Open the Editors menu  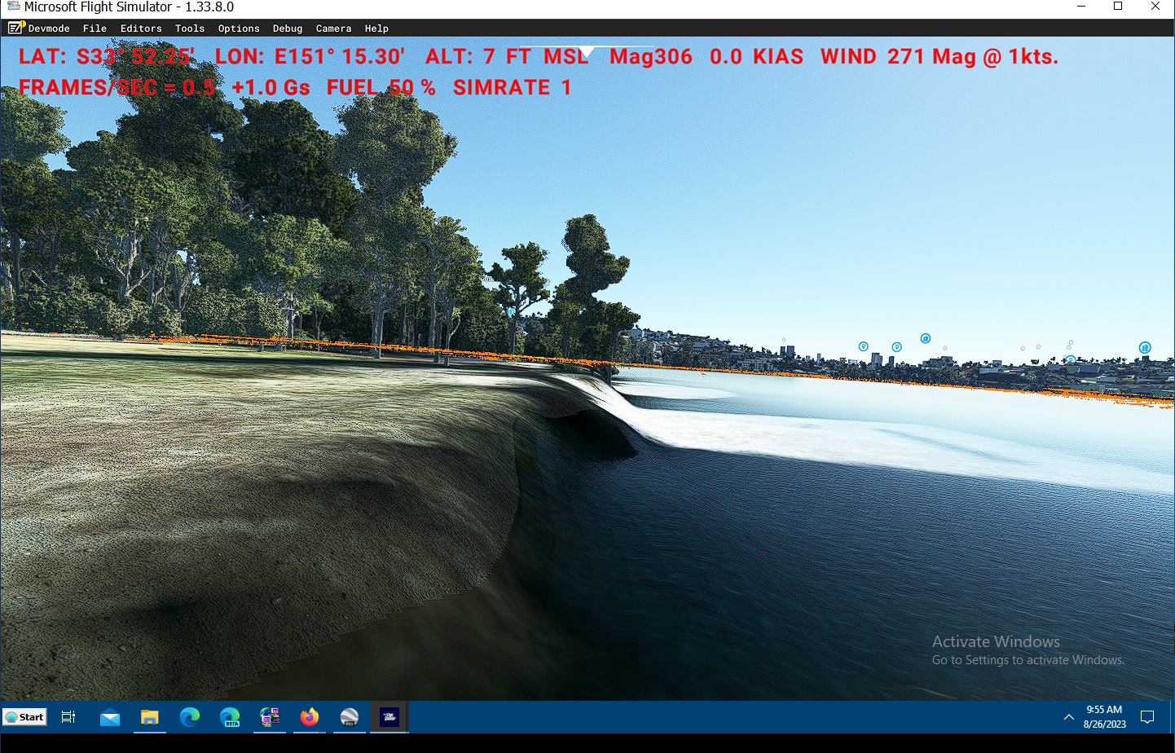[x=141, y=29]
